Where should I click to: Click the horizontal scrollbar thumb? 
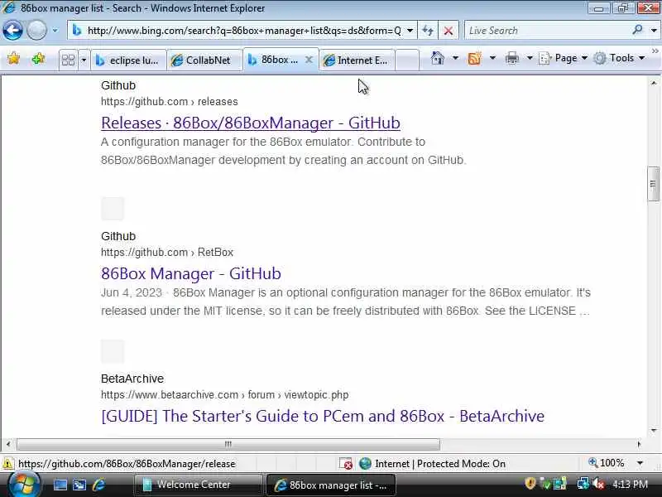tap(228, 444)
